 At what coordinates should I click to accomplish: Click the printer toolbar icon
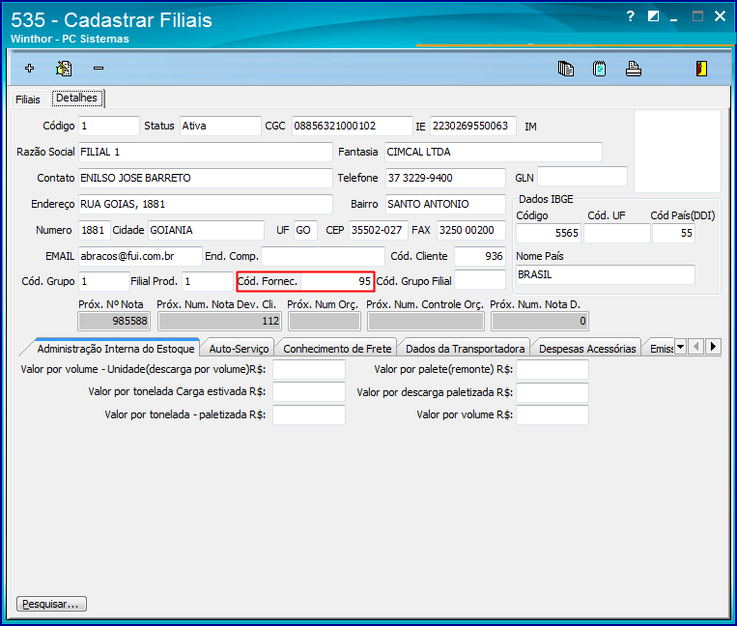(x=633, y=69)
